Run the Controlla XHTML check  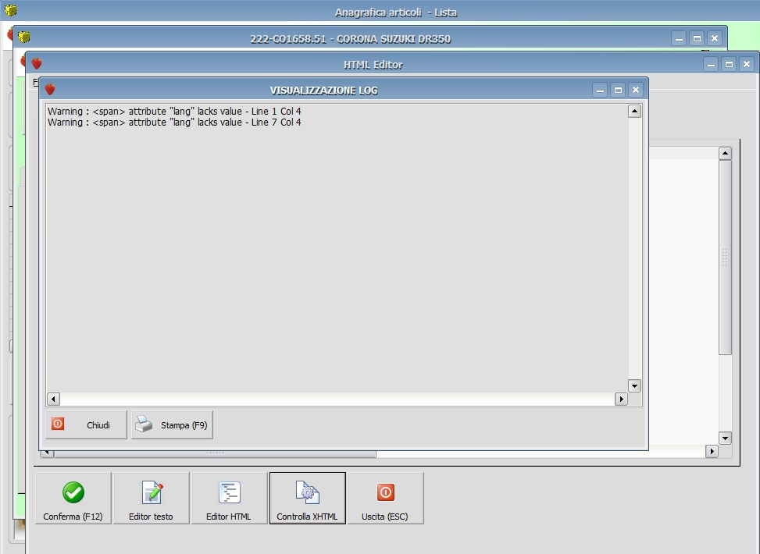click(x=307, y=499)
